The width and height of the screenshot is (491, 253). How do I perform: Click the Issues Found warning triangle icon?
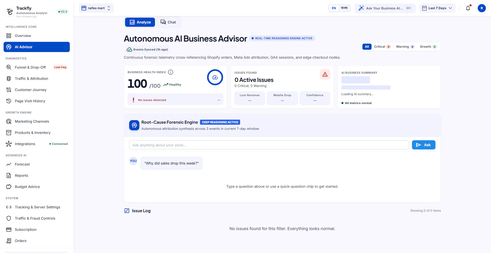tap(325, 74)
